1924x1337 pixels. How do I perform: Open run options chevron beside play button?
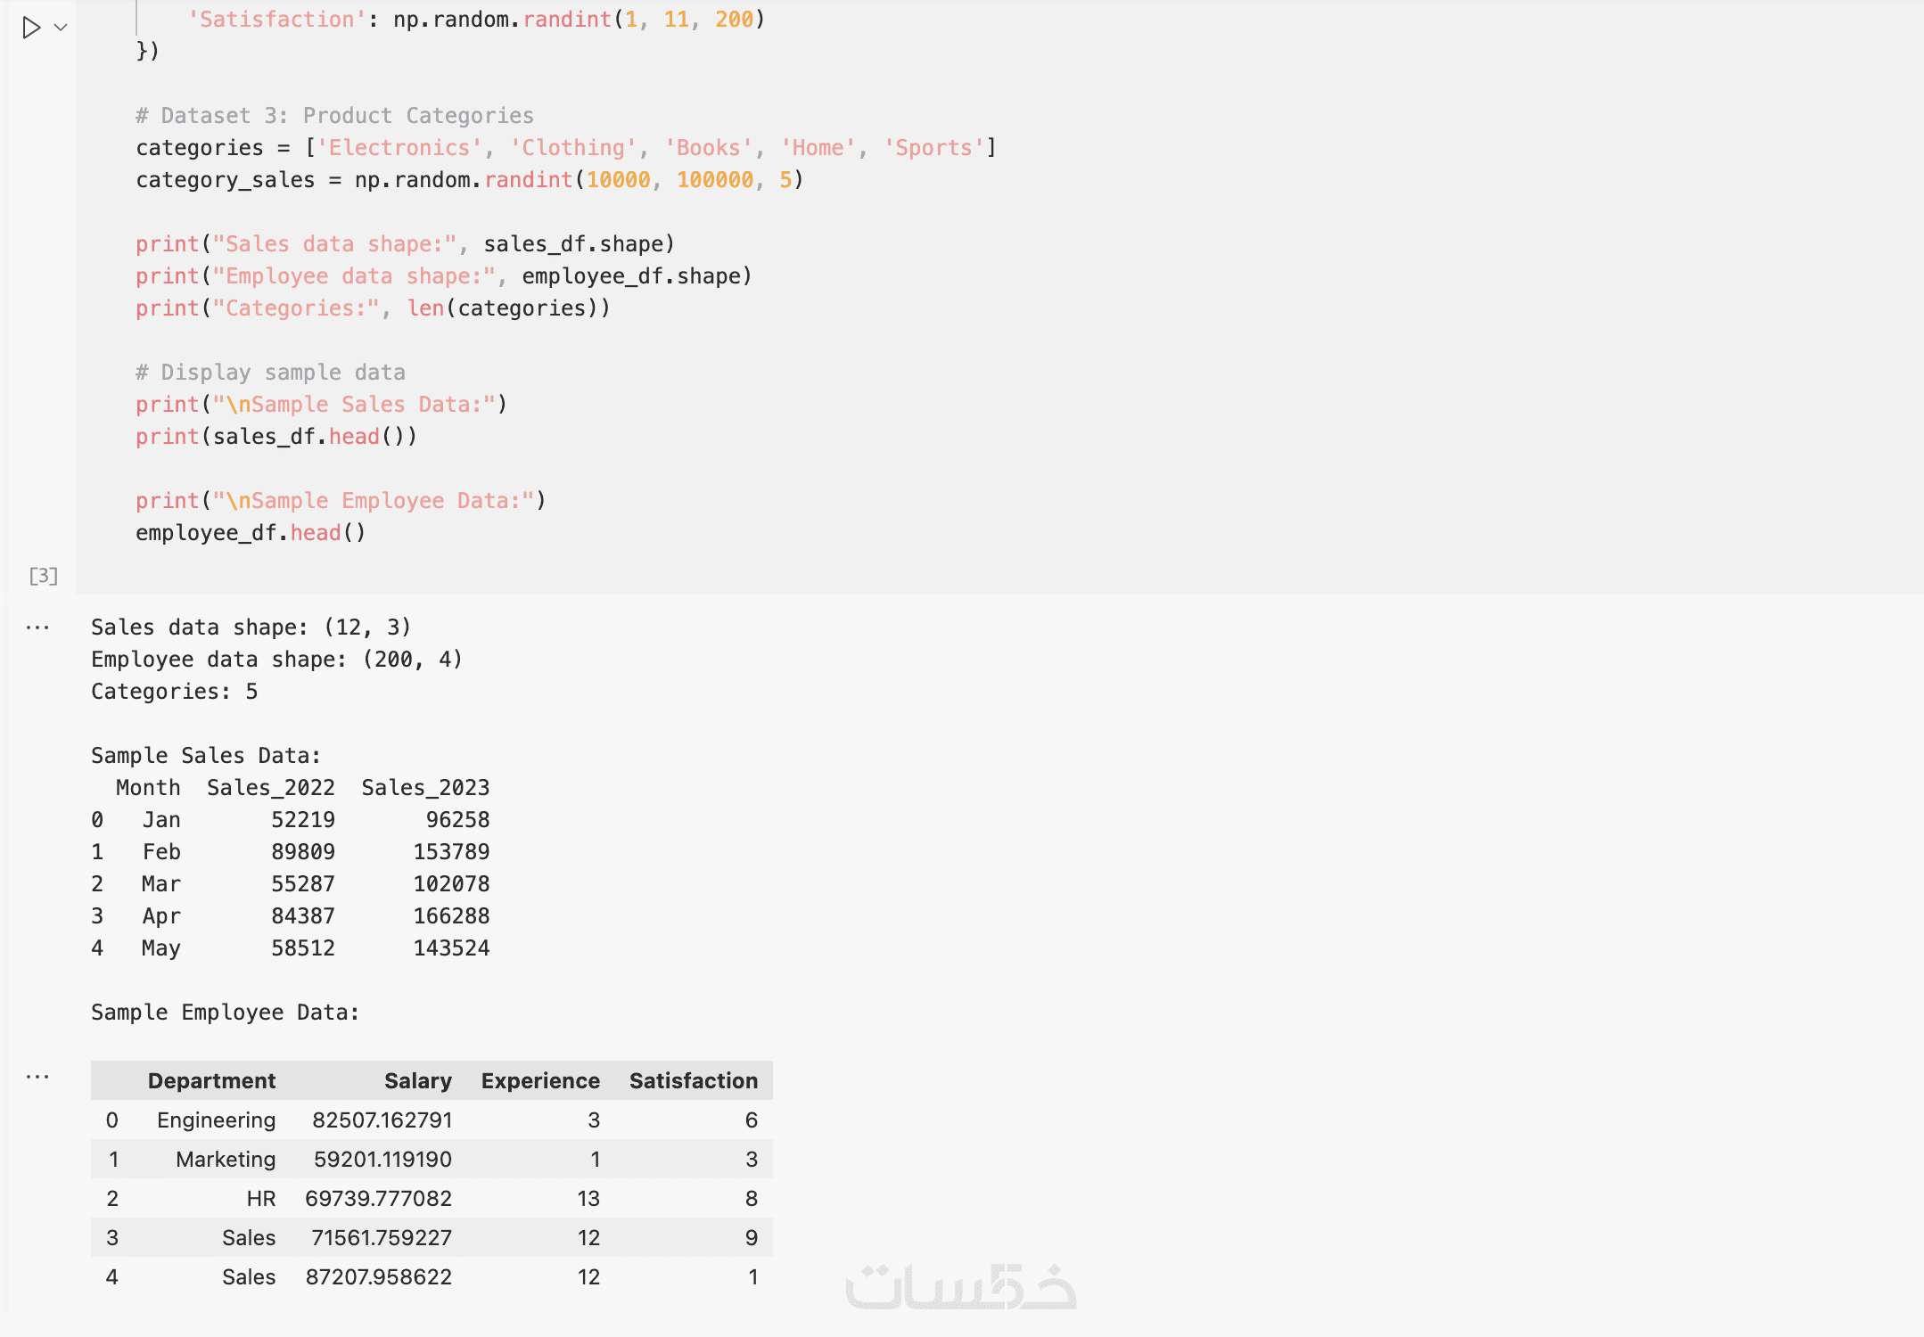point(61,28)
